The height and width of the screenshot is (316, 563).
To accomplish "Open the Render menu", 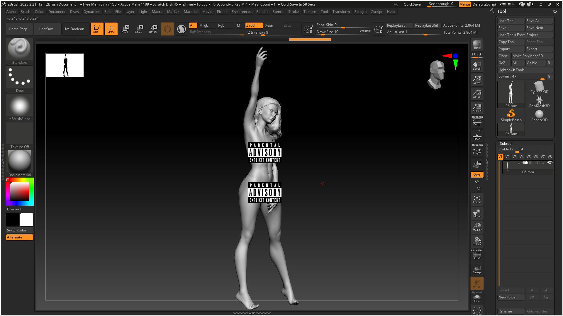I will (x=262, y=11).
